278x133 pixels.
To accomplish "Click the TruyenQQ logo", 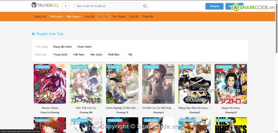I will point(44,6).
